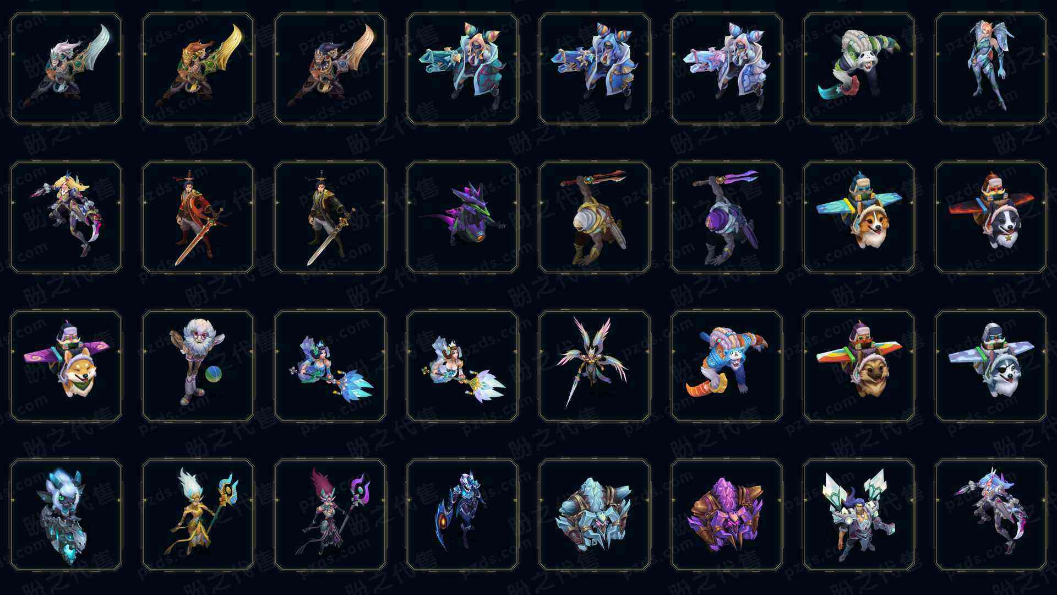This screenshot has height=595, width=1057.
Task: Select the dark-robed swordsman with golden sword
Action: pyautogui.click(x=330, y=217)
